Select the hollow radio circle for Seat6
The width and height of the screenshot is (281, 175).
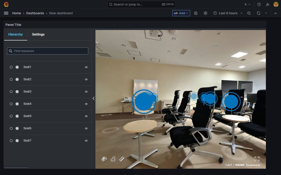(11, 129)
